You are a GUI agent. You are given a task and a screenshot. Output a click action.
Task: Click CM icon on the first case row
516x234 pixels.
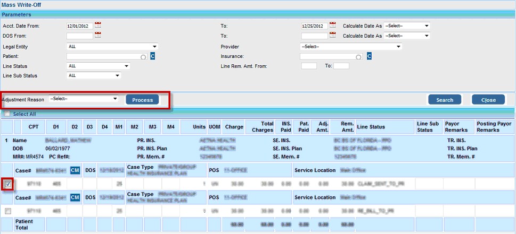(x=75, y=170)
